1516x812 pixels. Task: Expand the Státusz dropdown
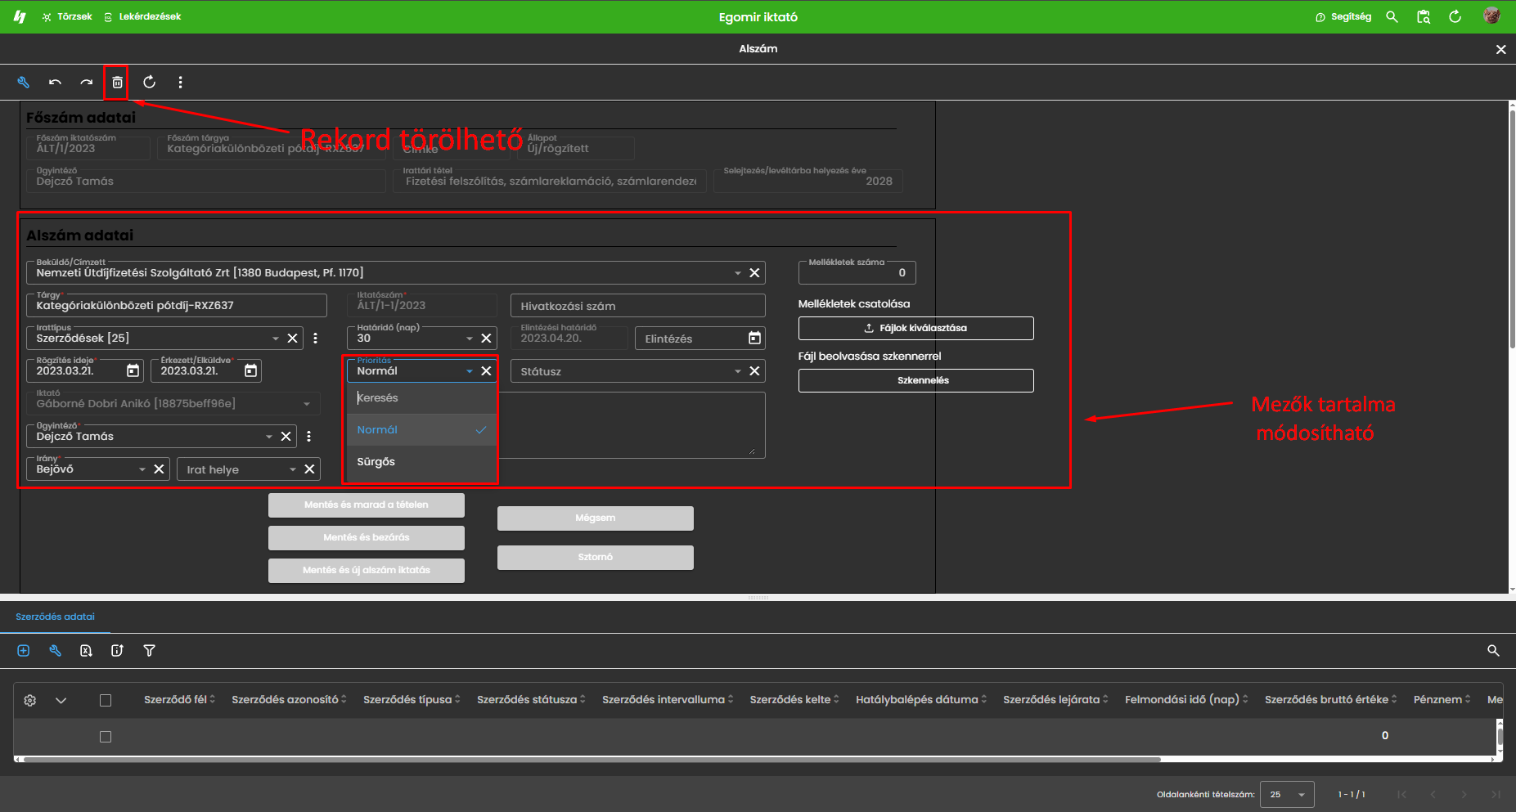[x=737, y=371]
